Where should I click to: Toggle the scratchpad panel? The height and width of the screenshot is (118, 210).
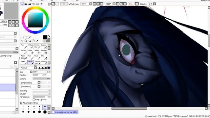pyautogui.click(x=42, y=4)
